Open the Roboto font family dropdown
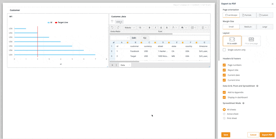 (130, 28)
